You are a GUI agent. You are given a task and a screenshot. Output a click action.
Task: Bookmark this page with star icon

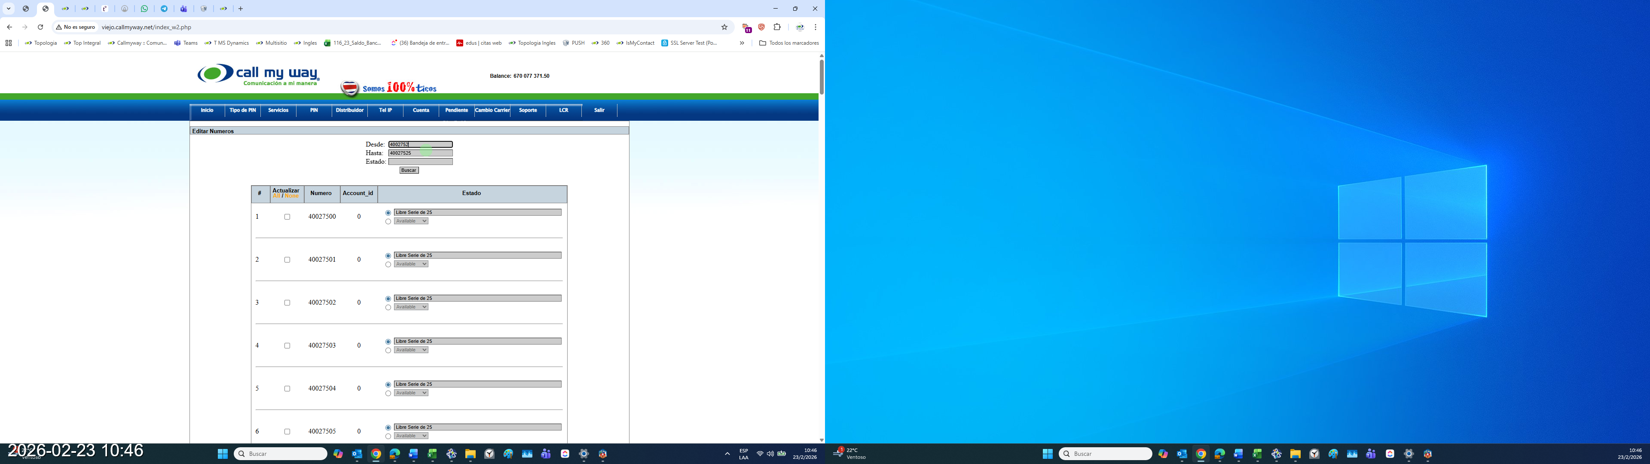[x=724, y=27]
